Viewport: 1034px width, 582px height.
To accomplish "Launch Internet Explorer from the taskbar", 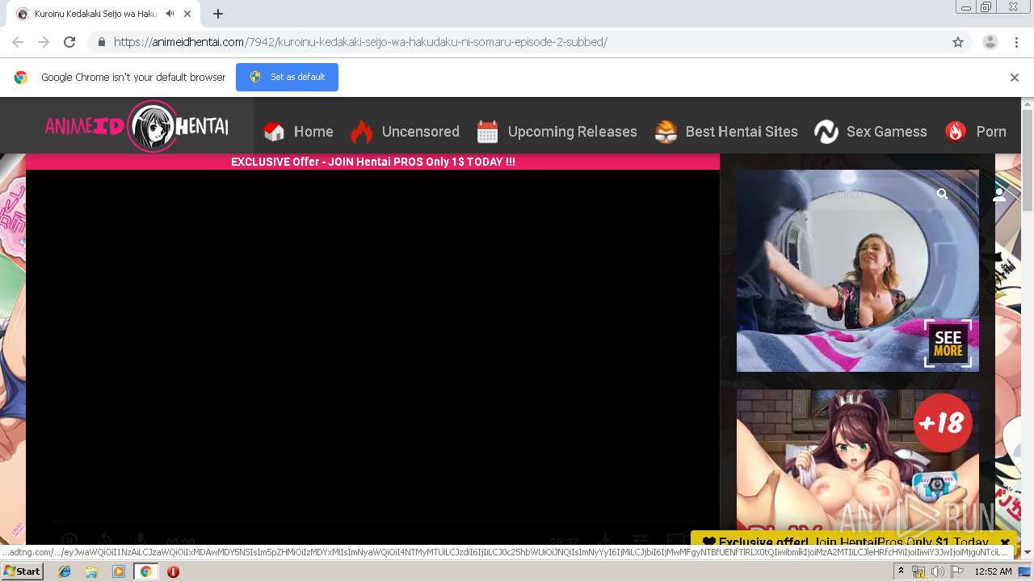I will 65,571.
